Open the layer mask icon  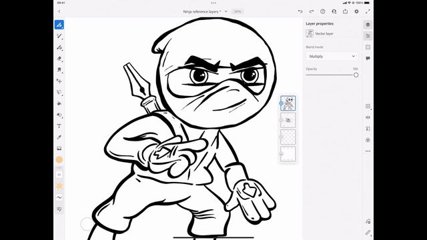click(x=368, y=129)
